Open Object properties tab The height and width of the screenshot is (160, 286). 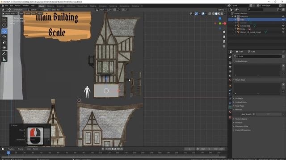[230, 86]
